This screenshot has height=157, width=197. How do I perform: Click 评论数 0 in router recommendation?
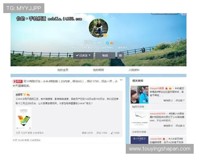[180, 126]
